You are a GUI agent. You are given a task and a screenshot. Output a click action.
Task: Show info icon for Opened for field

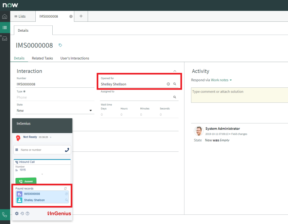coord(168,84)
